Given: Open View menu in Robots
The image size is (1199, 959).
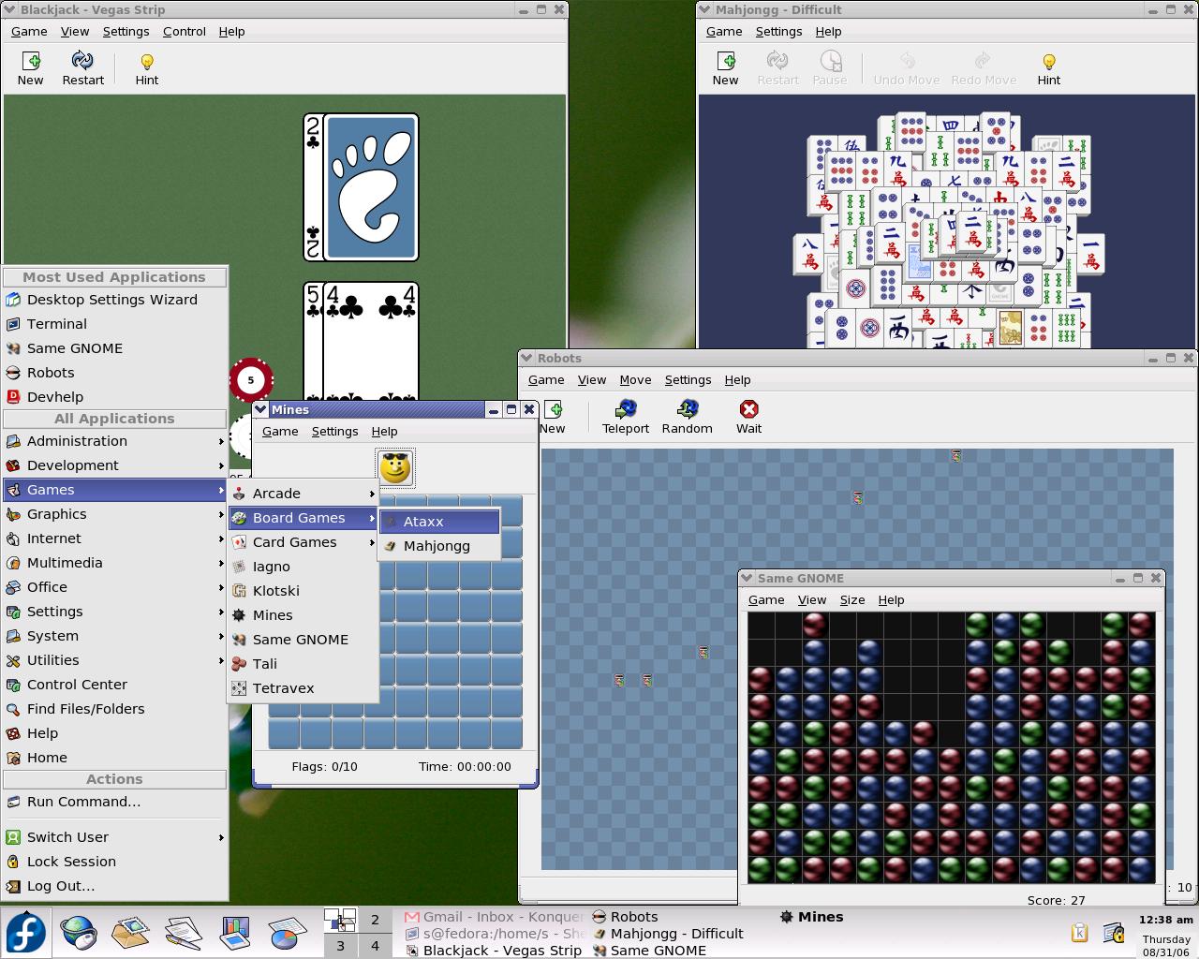Looking at the screenshot, I should coord(591,379).
